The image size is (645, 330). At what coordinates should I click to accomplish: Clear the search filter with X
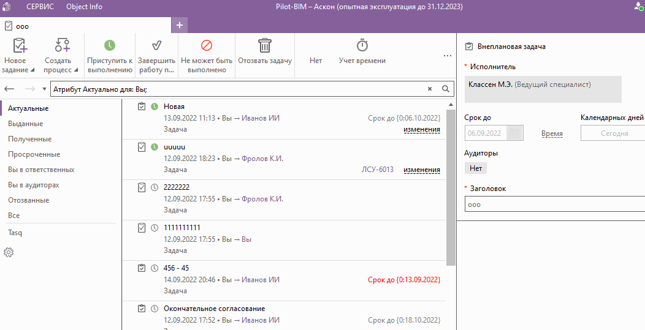(x=430, y=89)
